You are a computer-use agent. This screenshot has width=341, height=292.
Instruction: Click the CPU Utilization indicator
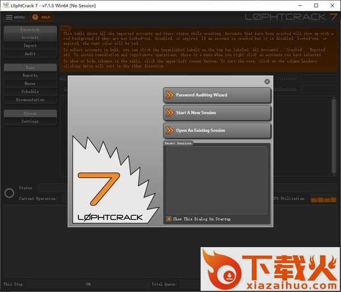(323, 198)
